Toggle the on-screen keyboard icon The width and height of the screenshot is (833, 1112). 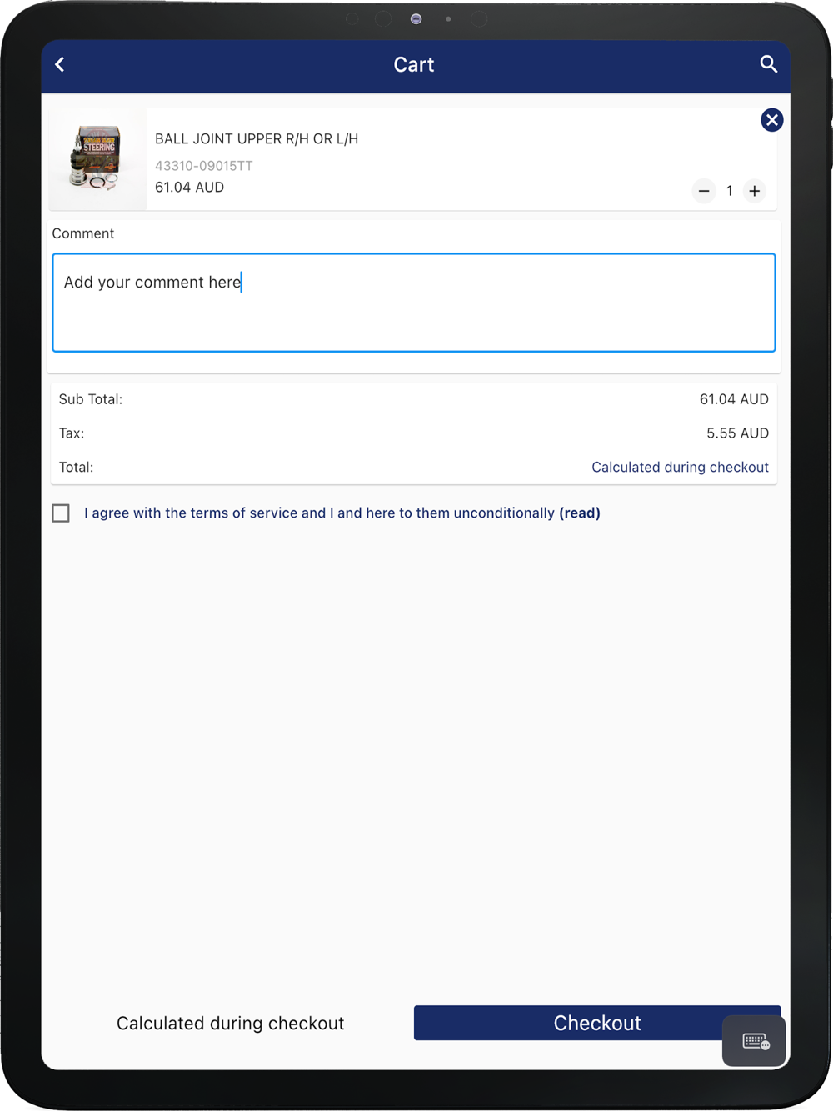click(756, 1041)
